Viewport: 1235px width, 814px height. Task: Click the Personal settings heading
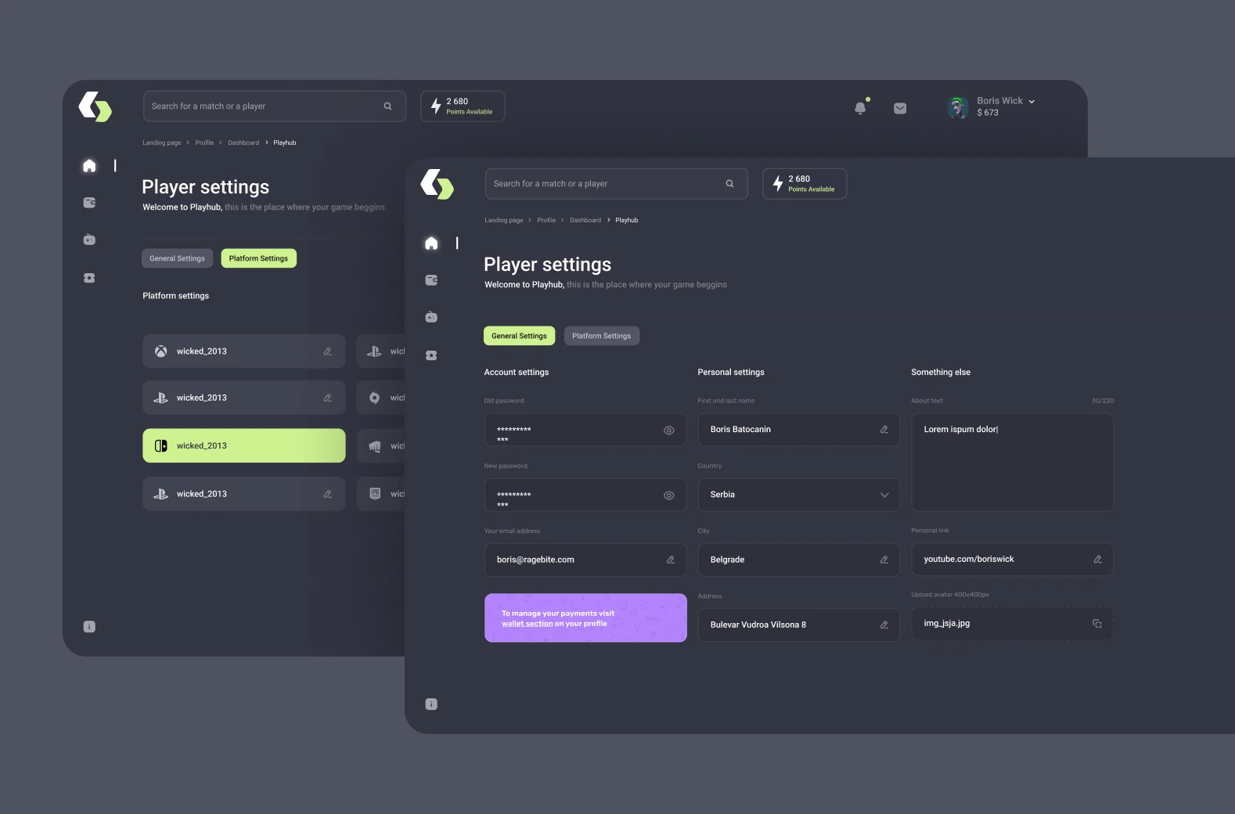point(731,373)
